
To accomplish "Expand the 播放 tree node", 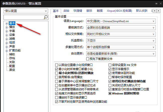I will pyautogui.click(x=7, y=27).
